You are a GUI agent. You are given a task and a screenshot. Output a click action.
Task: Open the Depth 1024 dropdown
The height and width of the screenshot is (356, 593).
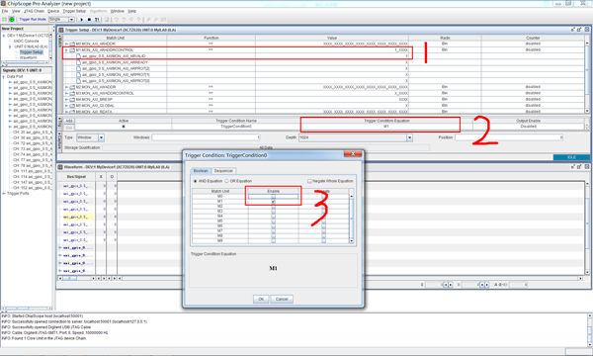tap(409, 137)
